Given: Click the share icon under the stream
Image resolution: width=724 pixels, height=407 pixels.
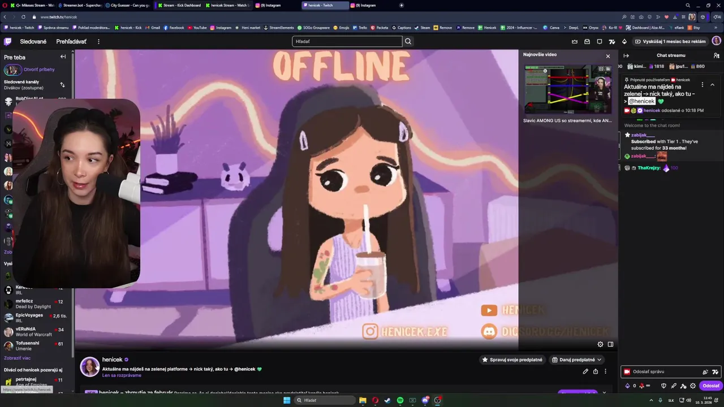Looking at the screenshot, I should 596,371.
